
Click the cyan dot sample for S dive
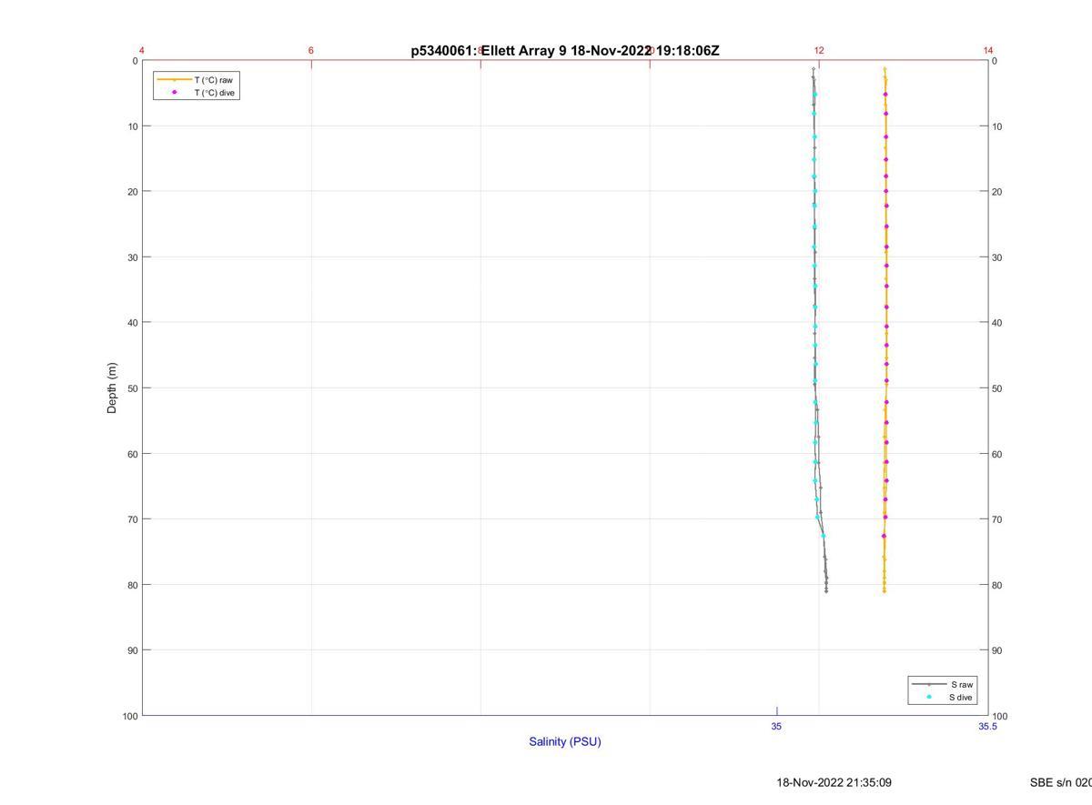pyautogui.click(x=929, y=697)
